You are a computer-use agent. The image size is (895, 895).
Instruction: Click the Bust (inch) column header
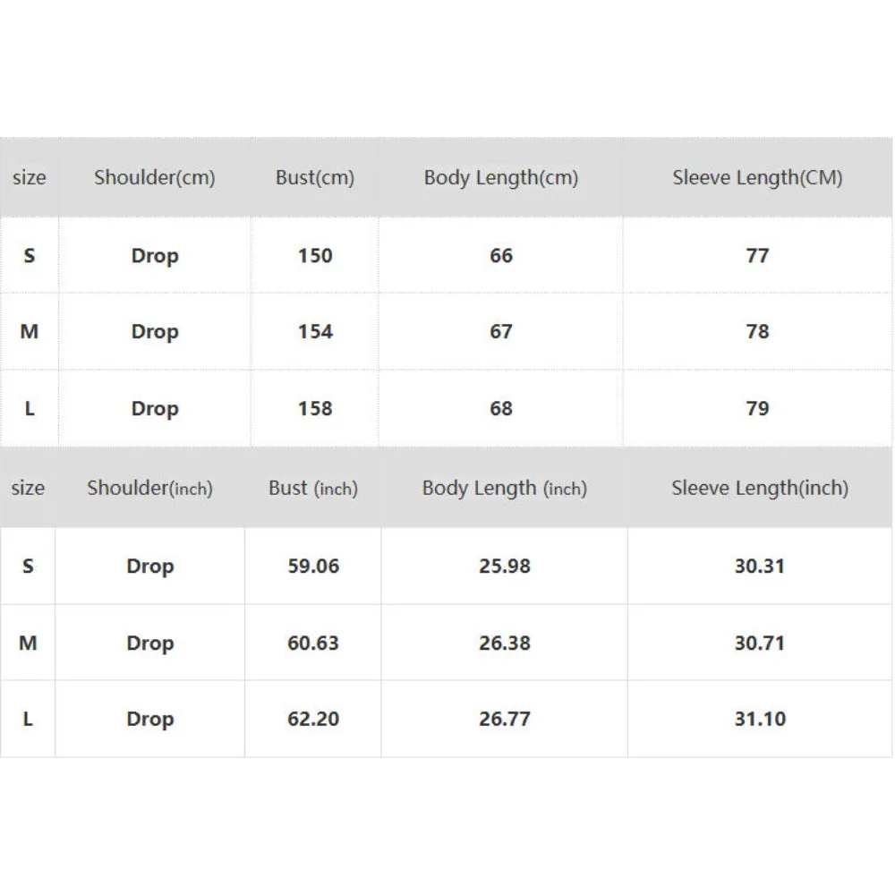[x=313, y=488]
